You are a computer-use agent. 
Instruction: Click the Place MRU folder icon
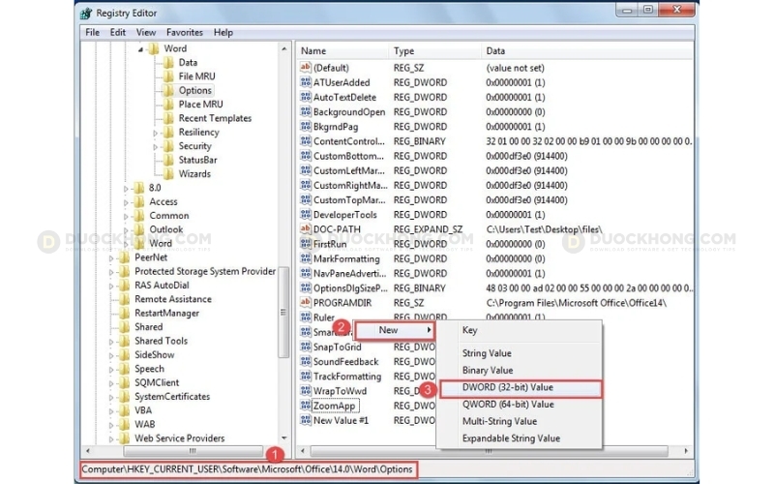[168, 105]
